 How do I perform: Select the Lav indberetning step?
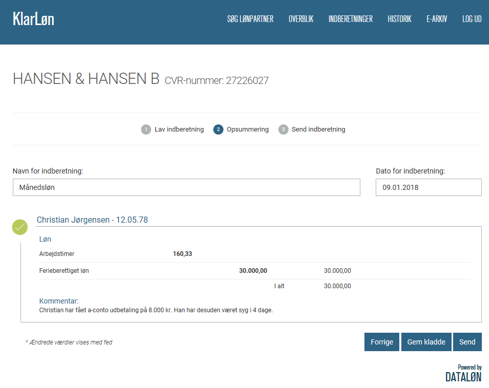click(179, 130)
